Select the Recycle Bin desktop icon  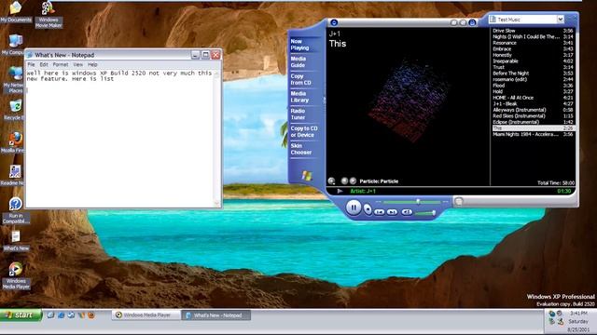click(x=15, y=110)
